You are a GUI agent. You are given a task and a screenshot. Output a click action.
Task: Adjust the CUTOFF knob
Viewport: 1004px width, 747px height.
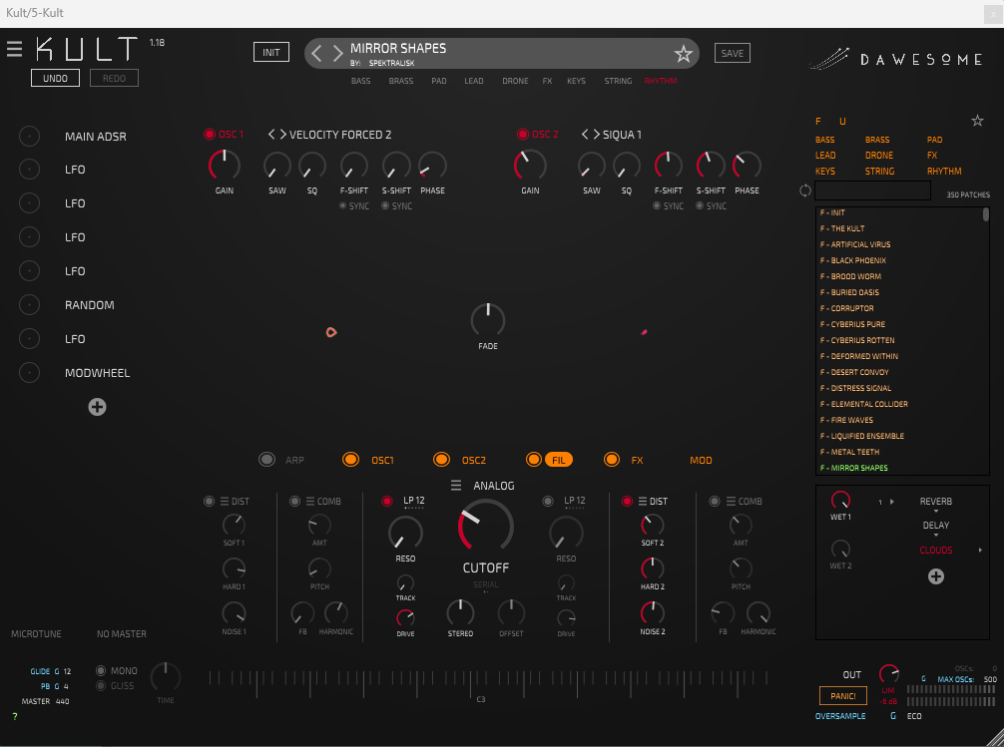click(x=485, y=527)
